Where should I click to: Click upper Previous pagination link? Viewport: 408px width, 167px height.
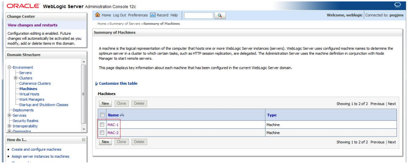377,104
